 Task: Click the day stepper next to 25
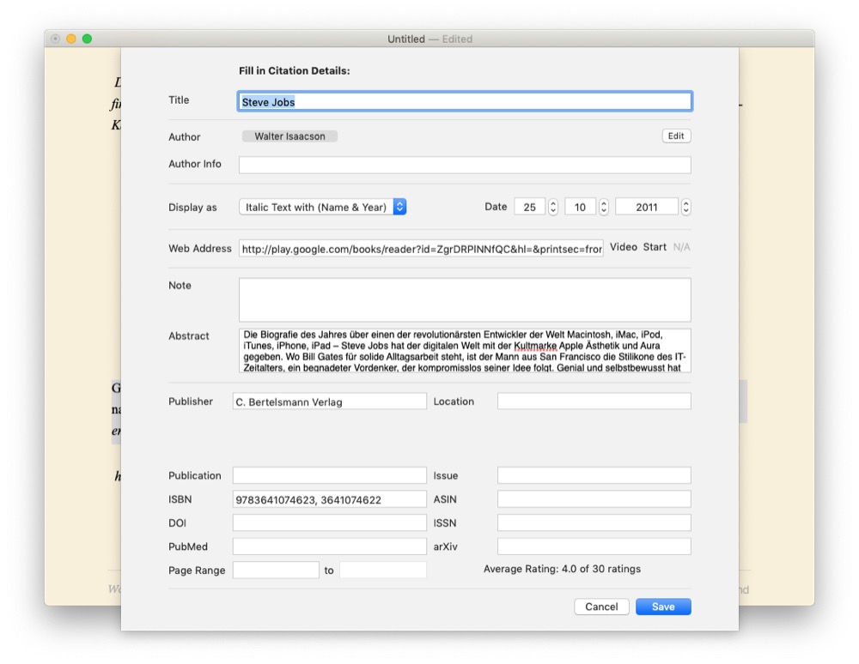553,207
